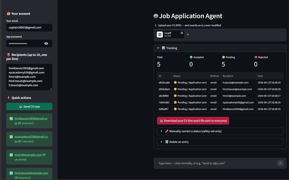The image size is (289, 180).
Task: Click checkmark icon for hind.taouis@example.com entry
Action: (x=11, y=173)
